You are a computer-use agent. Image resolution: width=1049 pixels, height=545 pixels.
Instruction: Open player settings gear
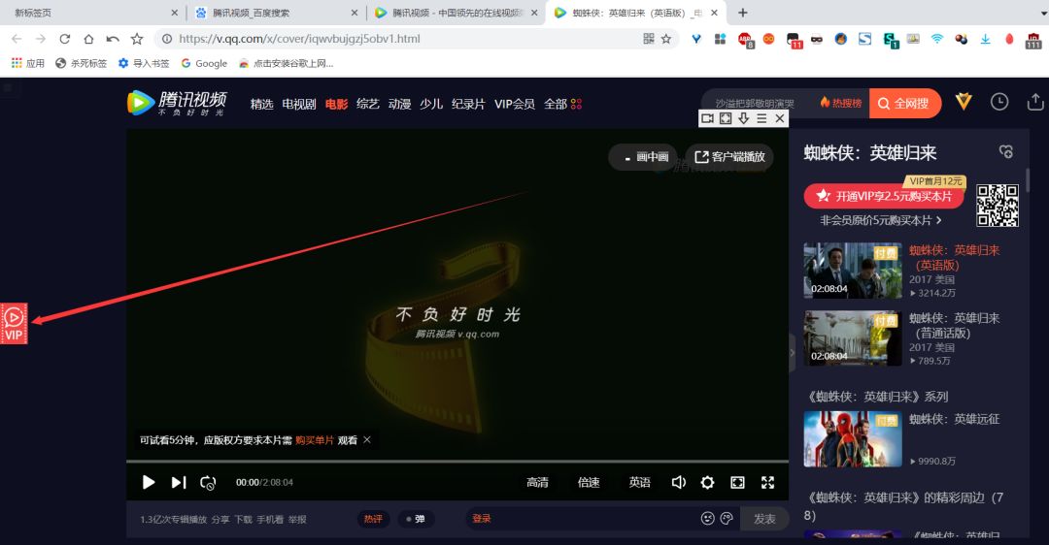707,482
